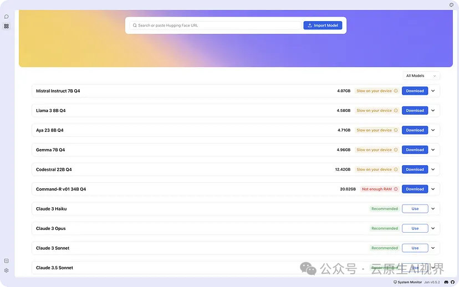Viewport: 459px width, 287px height.
Task: Click the info icon beside Mistral's slow warning
Action: [396, 91]
